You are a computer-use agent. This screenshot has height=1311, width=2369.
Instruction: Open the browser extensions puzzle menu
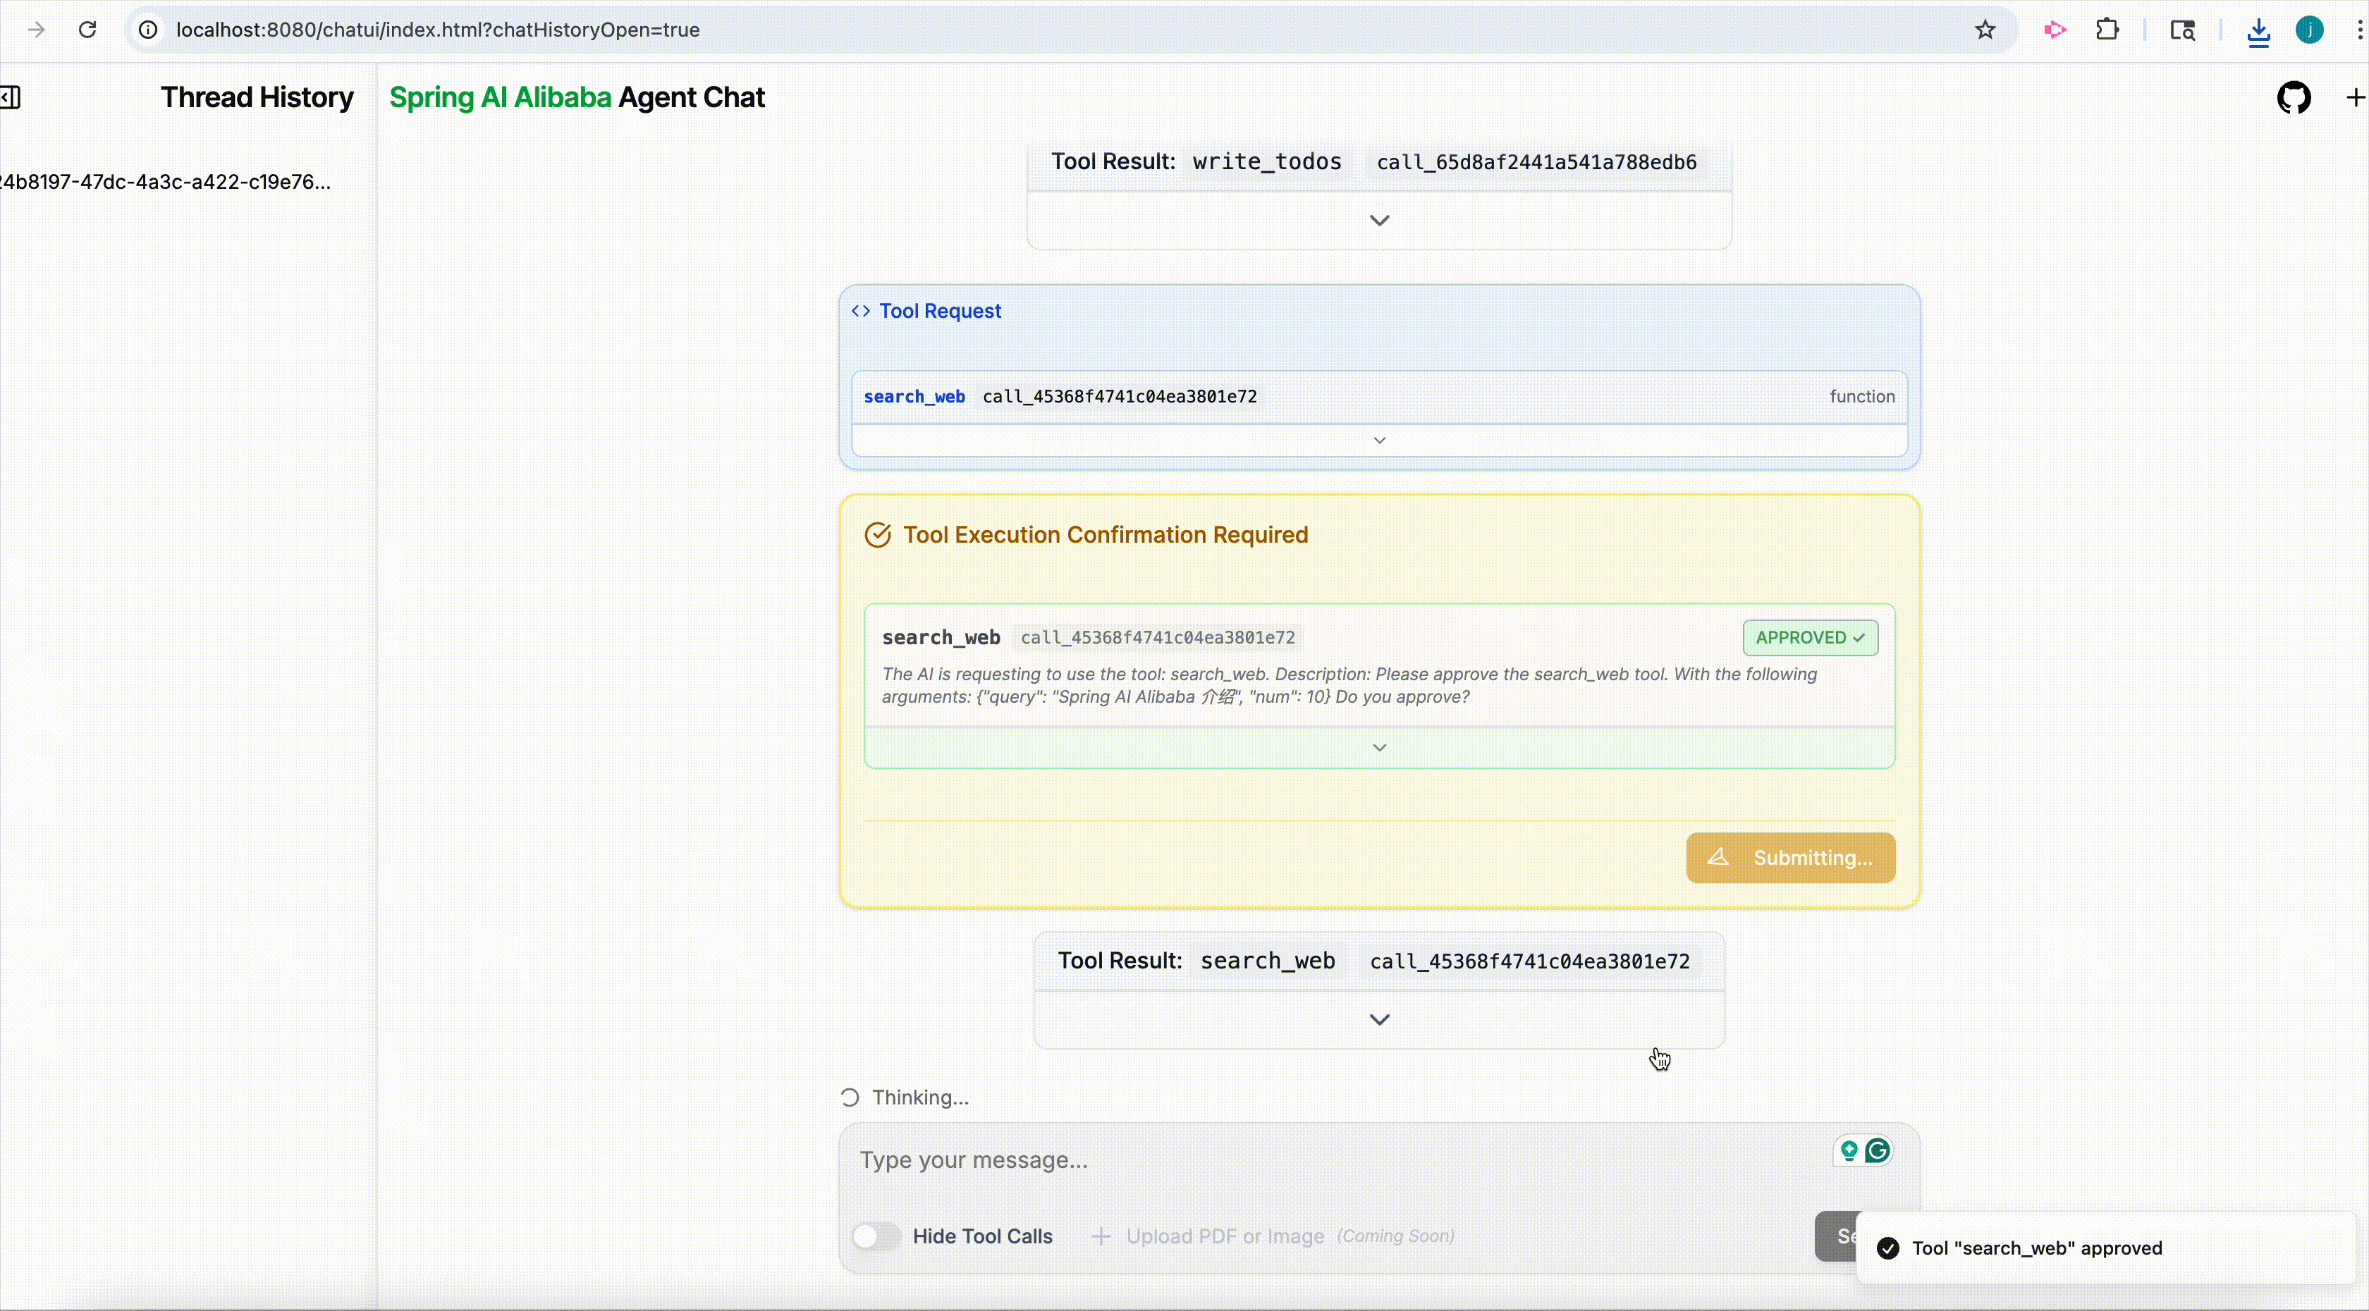[x=2107, y=30]
